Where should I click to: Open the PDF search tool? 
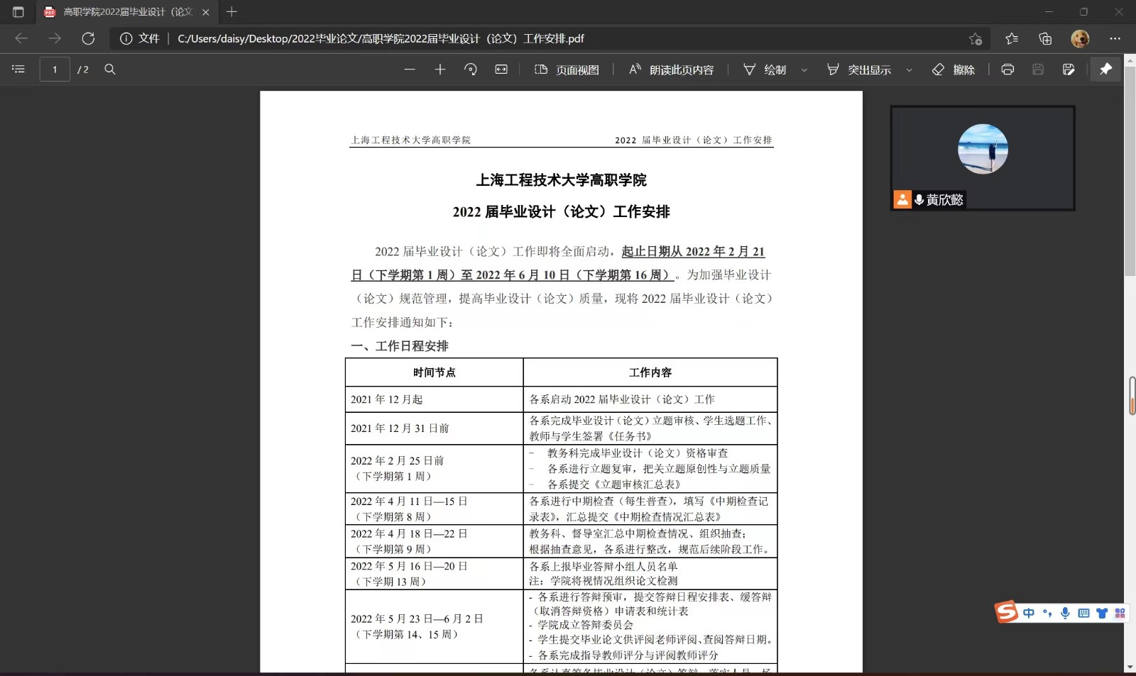[110, 69]
